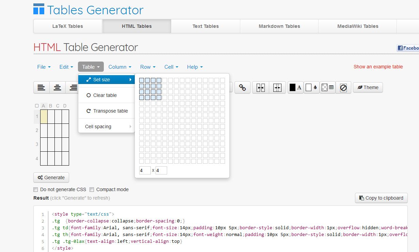Image resolution: width=419 pixels, height=252 pixels.
Task: Switch to the LaTeX Tables tab
Action: [68, 26]
